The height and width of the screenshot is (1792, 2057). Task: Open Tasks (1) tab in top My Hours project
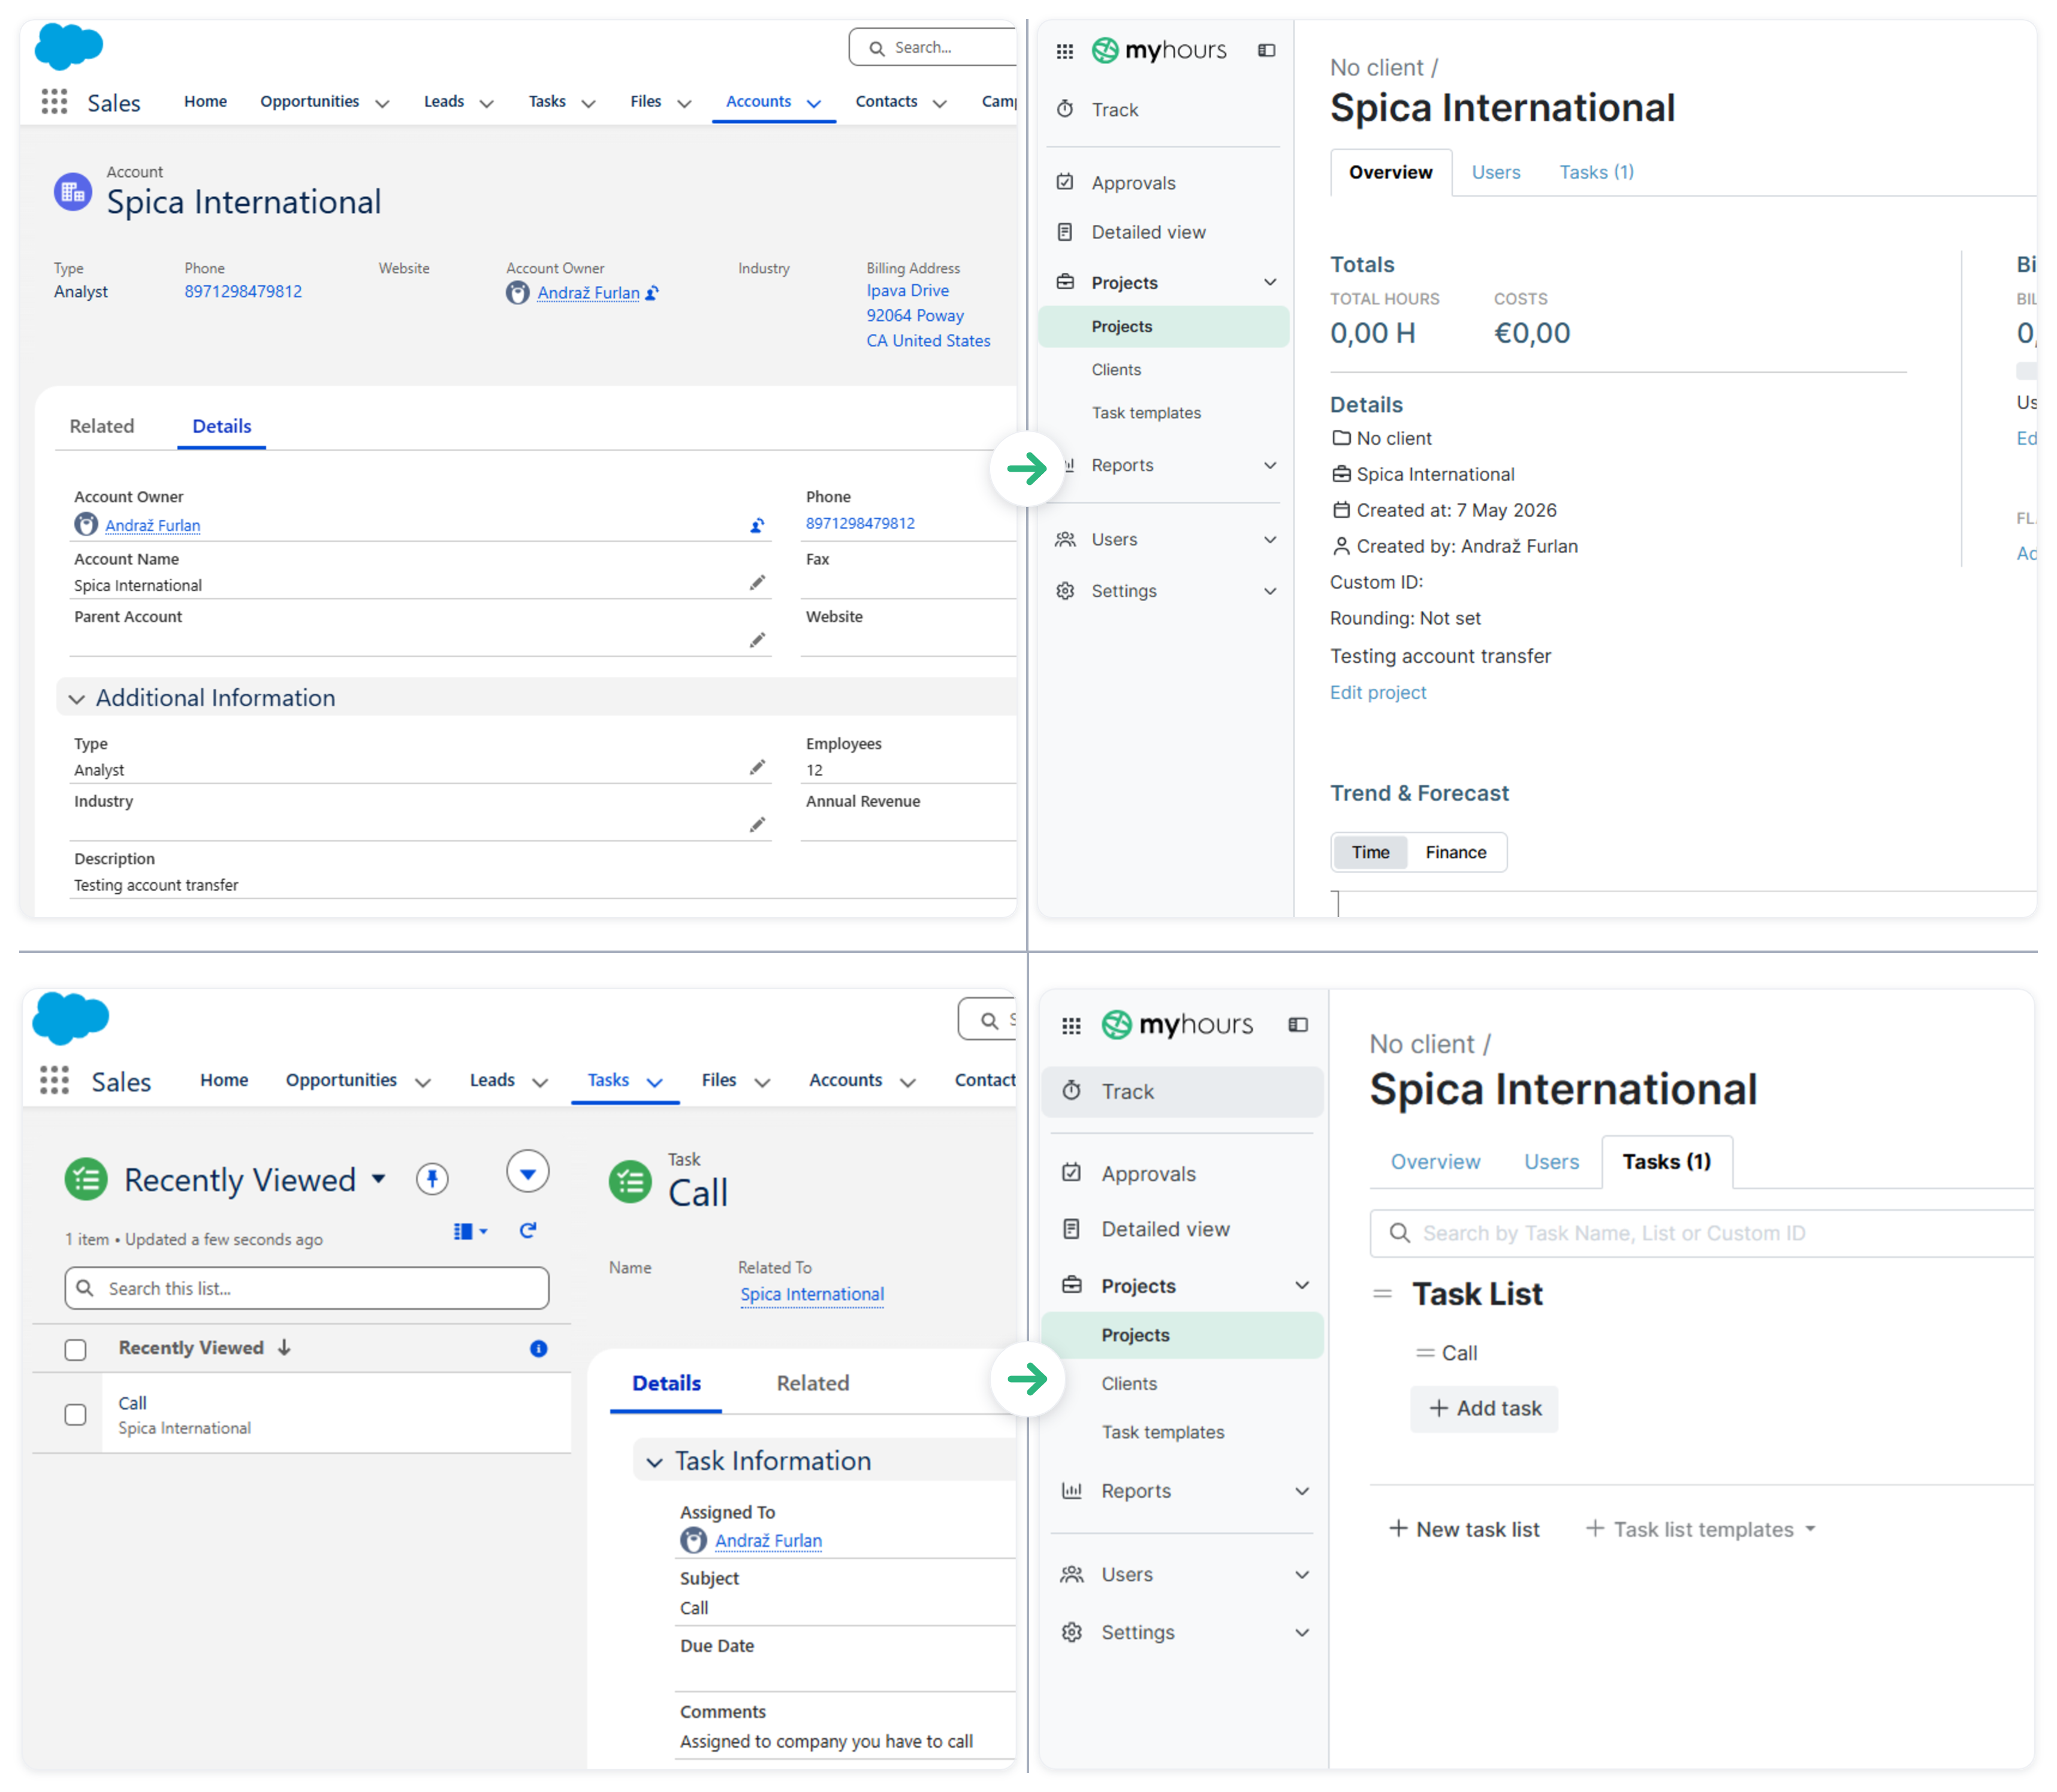(x=1596, y=172)
